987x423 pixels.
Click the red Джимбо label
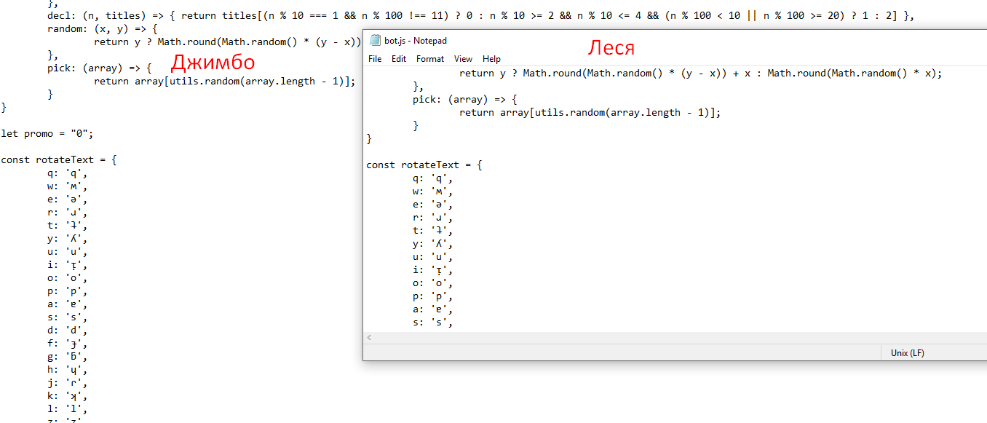point(213,61)
